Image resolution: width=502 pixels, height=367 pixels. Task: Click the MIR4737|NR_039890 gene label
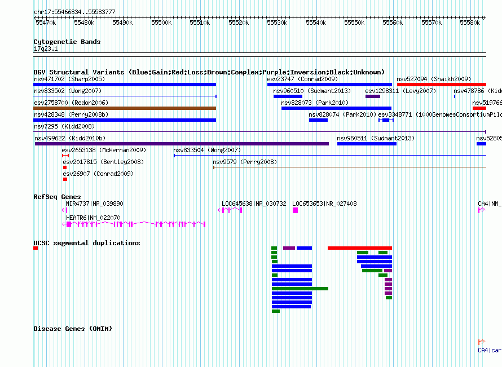click(94, 204)
